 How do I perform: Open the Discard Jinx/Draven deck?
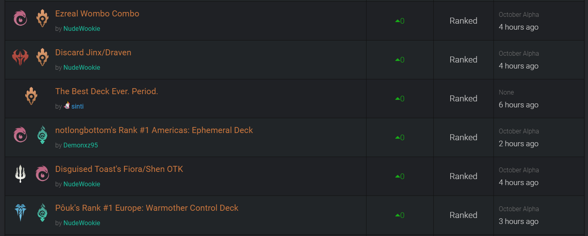(93, 52)
